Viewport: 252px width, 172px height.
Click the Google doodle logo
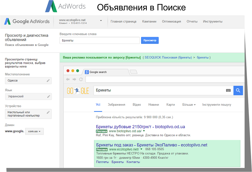tap(78, 91)
